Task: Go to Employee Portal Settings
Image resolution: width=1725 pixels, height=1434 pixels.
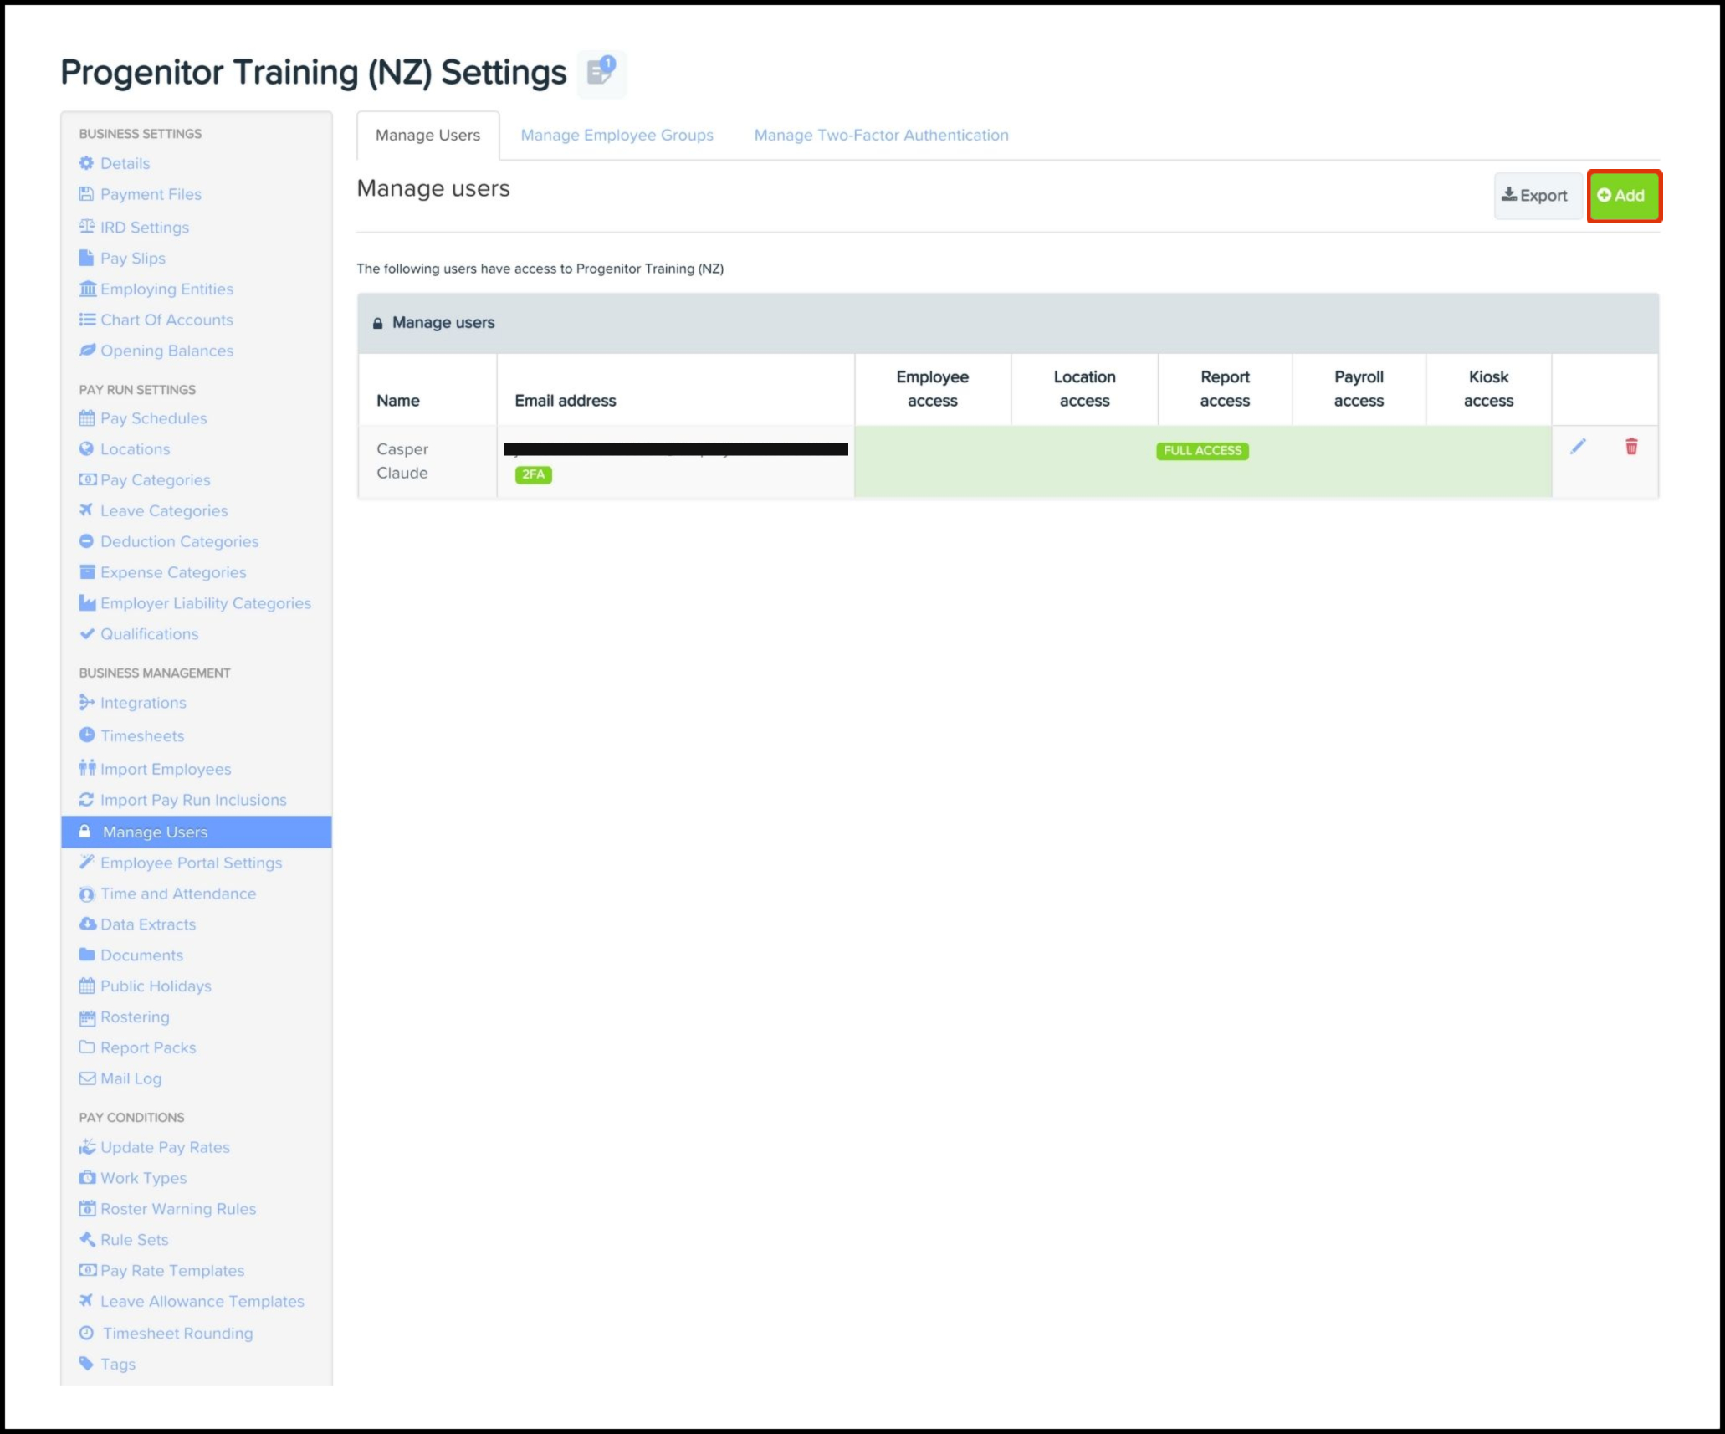Action: point(191,863)
